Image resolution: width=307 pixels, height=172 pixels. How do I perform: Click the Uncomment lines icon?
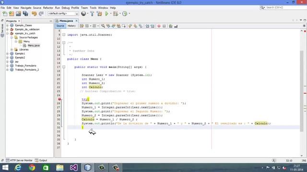click(176, 26)
